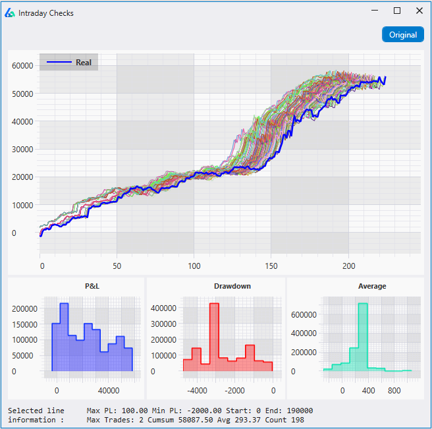The height and width of the screenshot is (429, 432).
Task: Select the Average histogram title
Action: 372,286
